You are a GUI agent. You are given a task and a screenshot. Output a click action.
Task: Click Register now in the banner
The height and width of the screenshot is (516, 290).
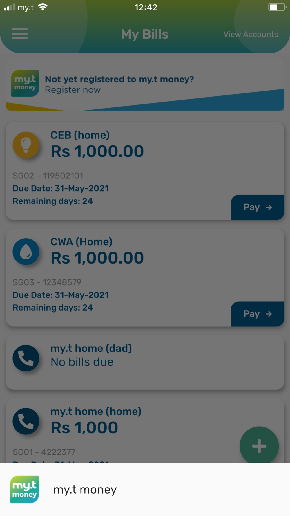coord(73,90)
